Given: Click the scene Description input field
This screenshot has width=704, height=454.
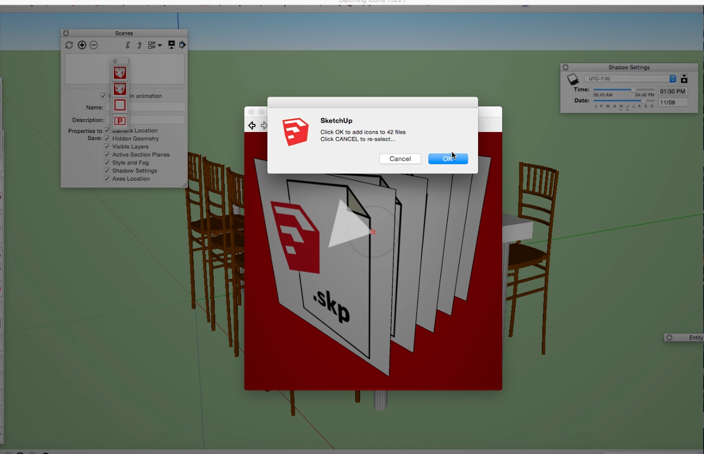Looking at the screenshot, I should [x=145, y=120].
